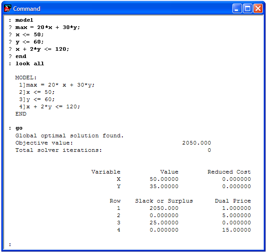Click the Command title bar text
The height and width of the screenshot is (252, 266).
pos(27,9)
